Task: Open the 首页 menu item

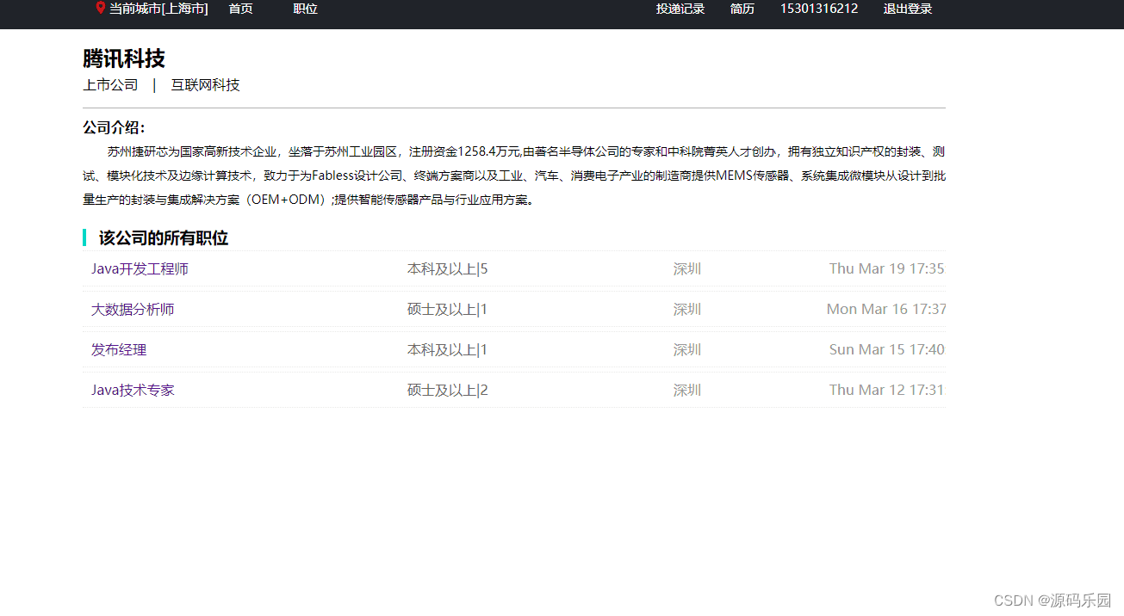Action: click(240, 9)
